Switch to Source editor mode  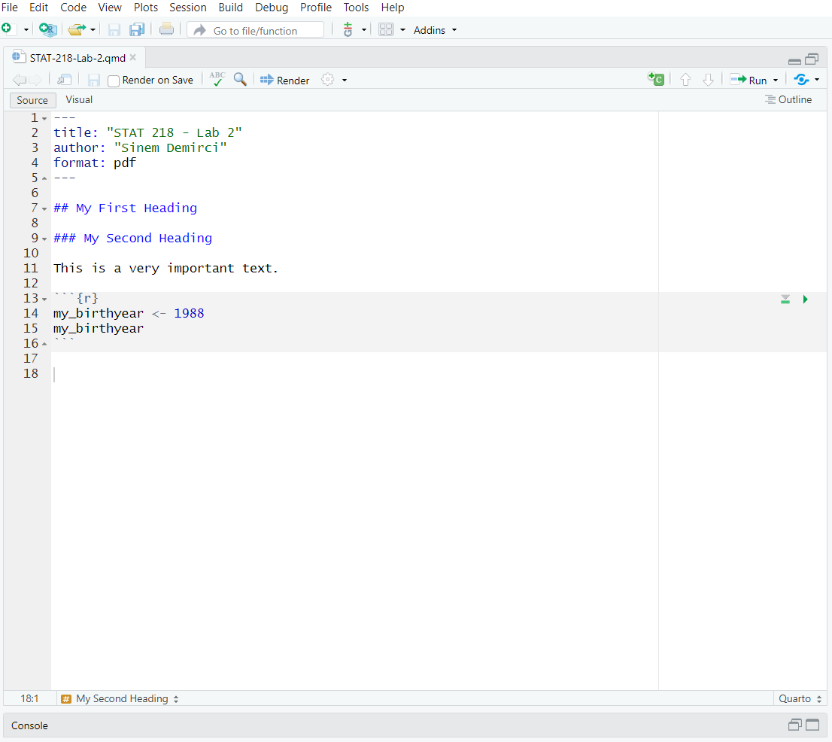32,100
